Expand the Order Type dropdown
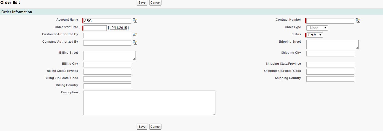Image resolution: width=383 pixels, height=139 pixels. 317,28
